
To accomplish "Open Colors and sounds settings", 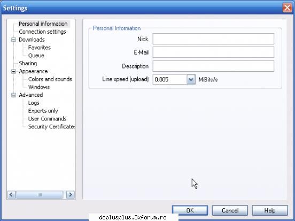I will coord(50,79).
